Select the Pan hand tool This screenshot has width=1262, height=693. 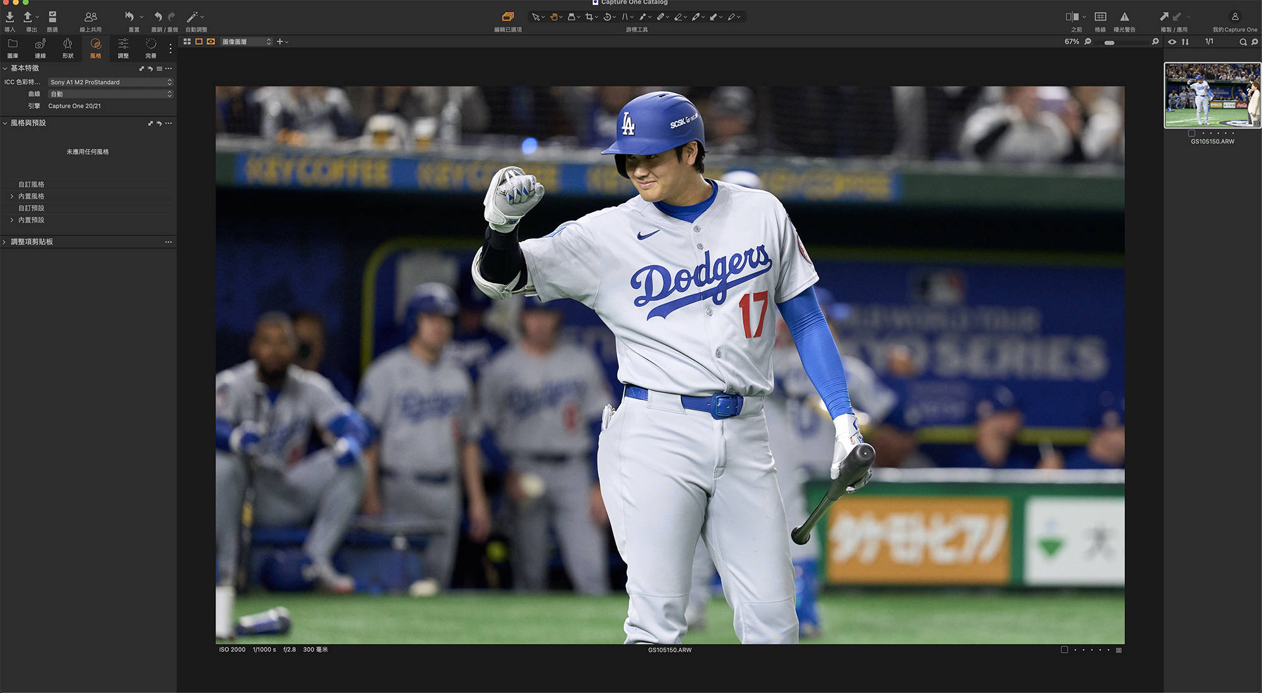click(x=553, y=17)
